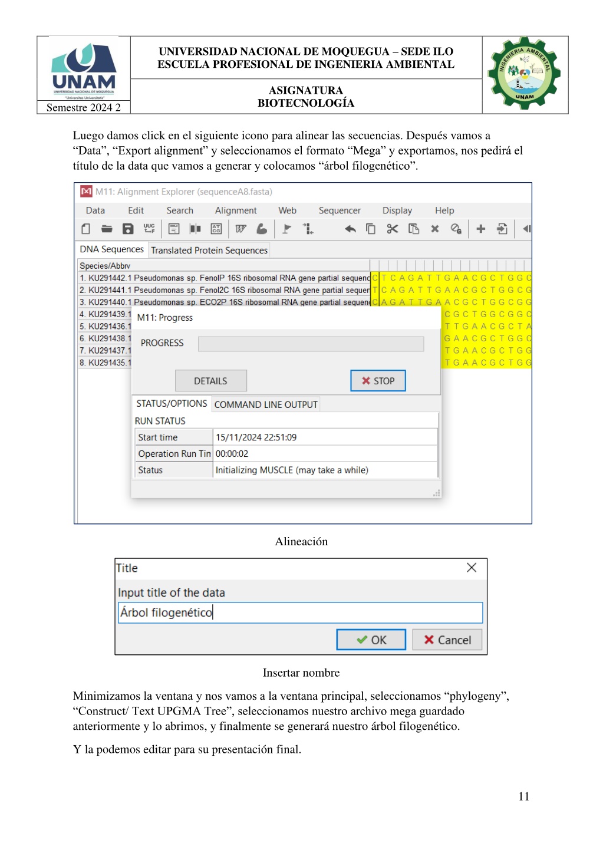The image size is (603, 853).
Task: Click the DETAILS button
Action: 210,381
